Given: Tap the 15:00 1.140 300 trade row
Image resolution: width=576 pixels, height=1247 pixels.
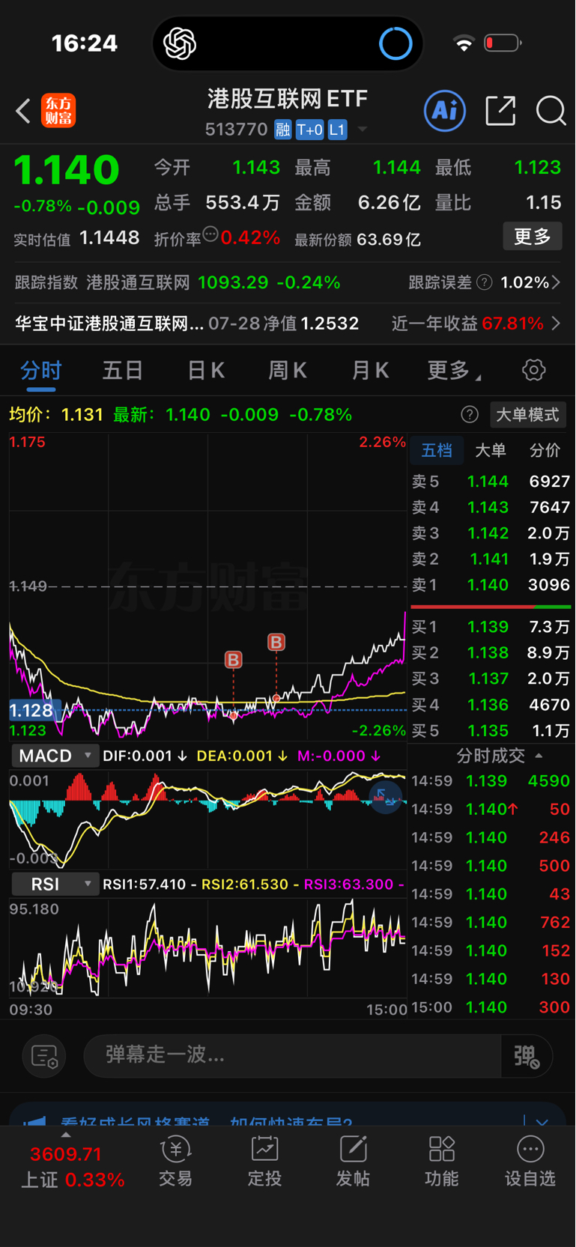Looking at the screenshot, I should pos(491,1007).
